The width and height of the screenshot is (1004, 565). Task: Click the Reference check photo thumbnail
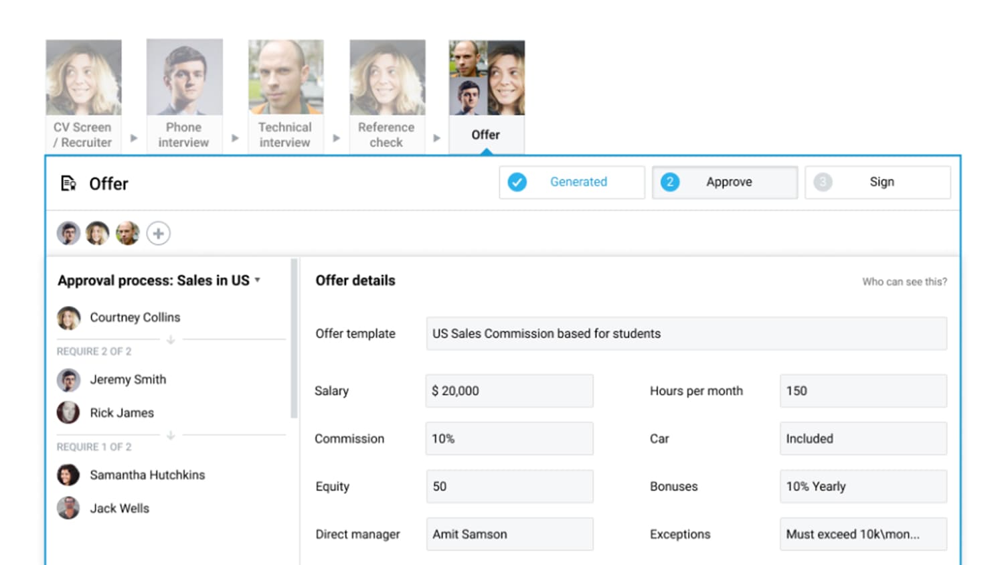point(388,77)
